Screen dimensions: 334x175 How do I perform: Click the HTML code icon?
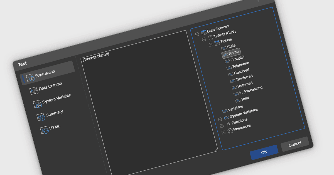(44, 130)
